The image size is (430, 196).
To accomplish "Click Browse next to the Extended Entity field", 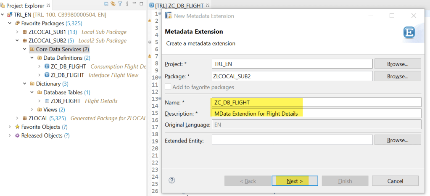I will [398, 140].
